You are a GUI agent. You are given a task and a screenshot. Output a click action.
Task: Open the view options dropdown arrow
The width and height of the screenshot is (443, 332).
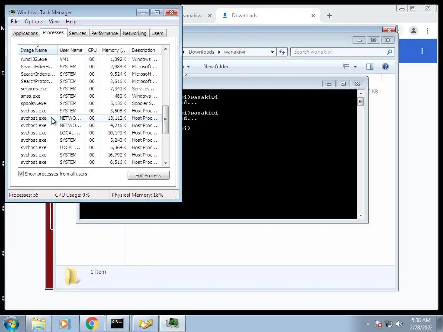pos(356,67)
